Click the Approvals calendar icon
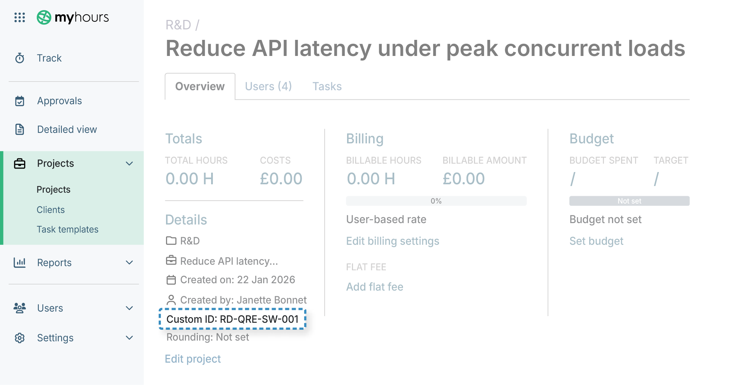Image resolution: width=734 pixels, height=385 pixels. point(20,100)
